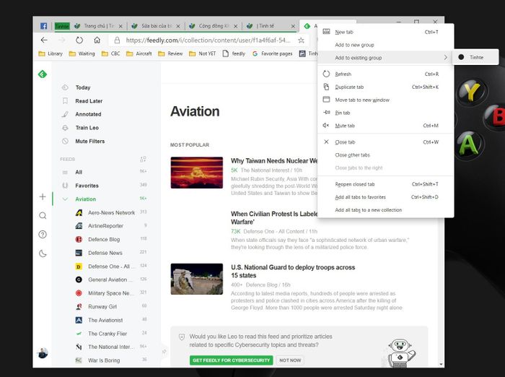The width and height of the screenshot is (505, 377).
Task: Click the Mute Filters icon
Action: point(65,142)
